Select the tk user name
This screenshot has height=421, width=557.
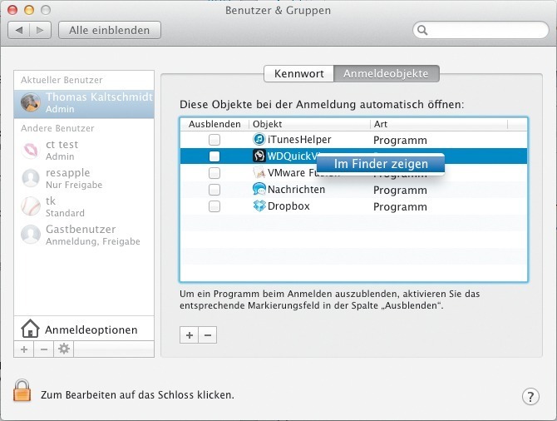point(51,201)
